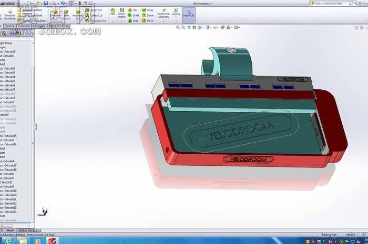368x244 pixels.
Task: Open the Curves tool
Action: [x=176, y=12]
